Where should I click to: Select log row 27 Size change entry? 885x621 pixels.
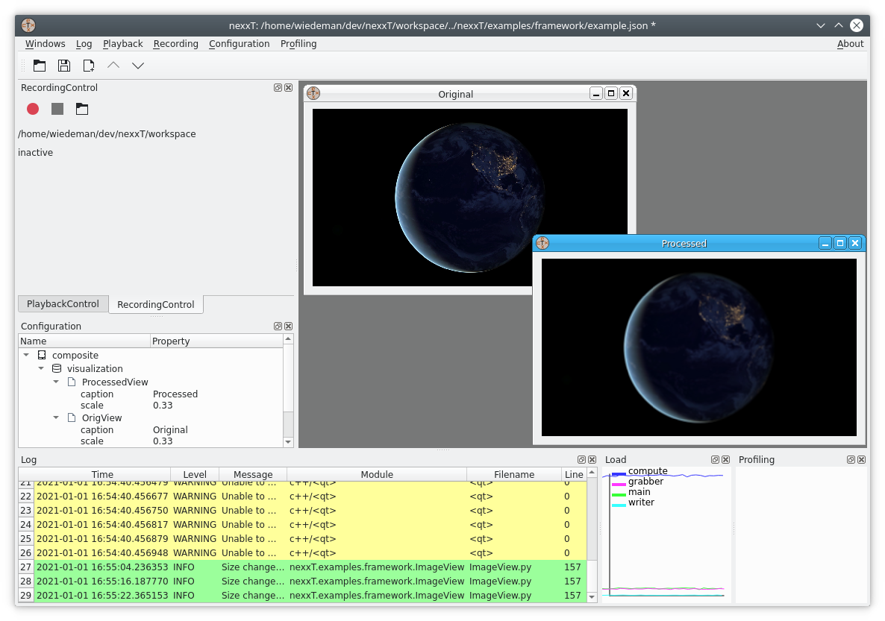coord(302,567)
